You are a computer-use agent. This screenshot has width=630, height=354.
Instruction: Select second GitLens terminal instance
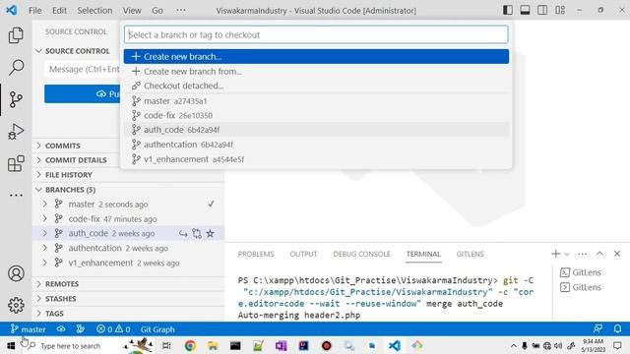(x=581, y=287)
